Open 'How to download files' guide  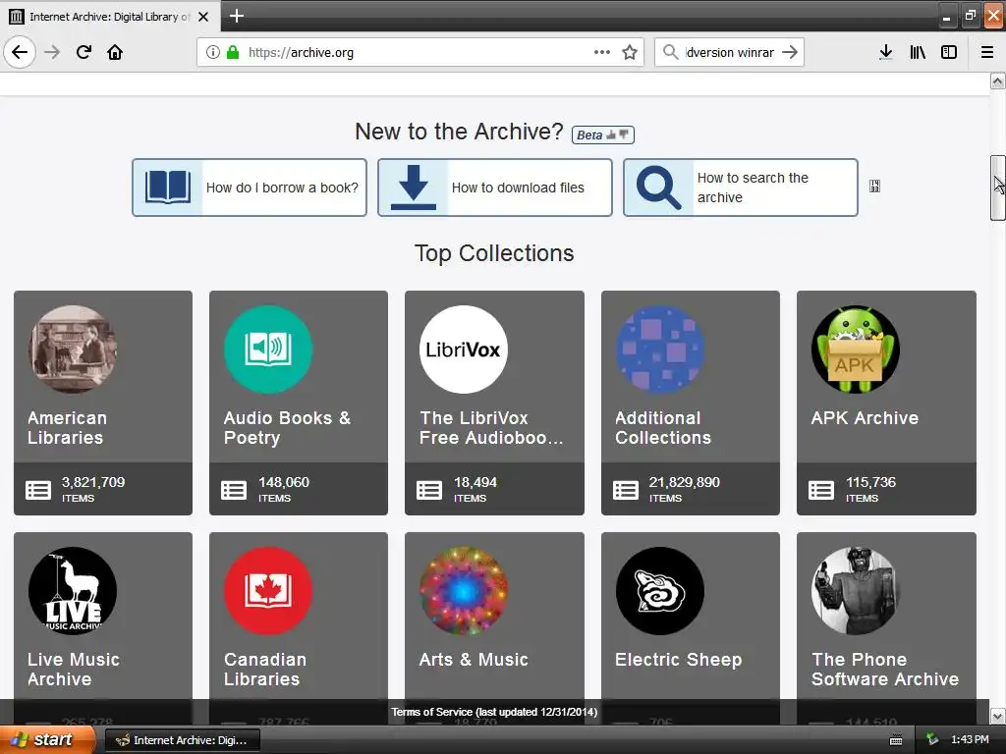tap(495, 188)
